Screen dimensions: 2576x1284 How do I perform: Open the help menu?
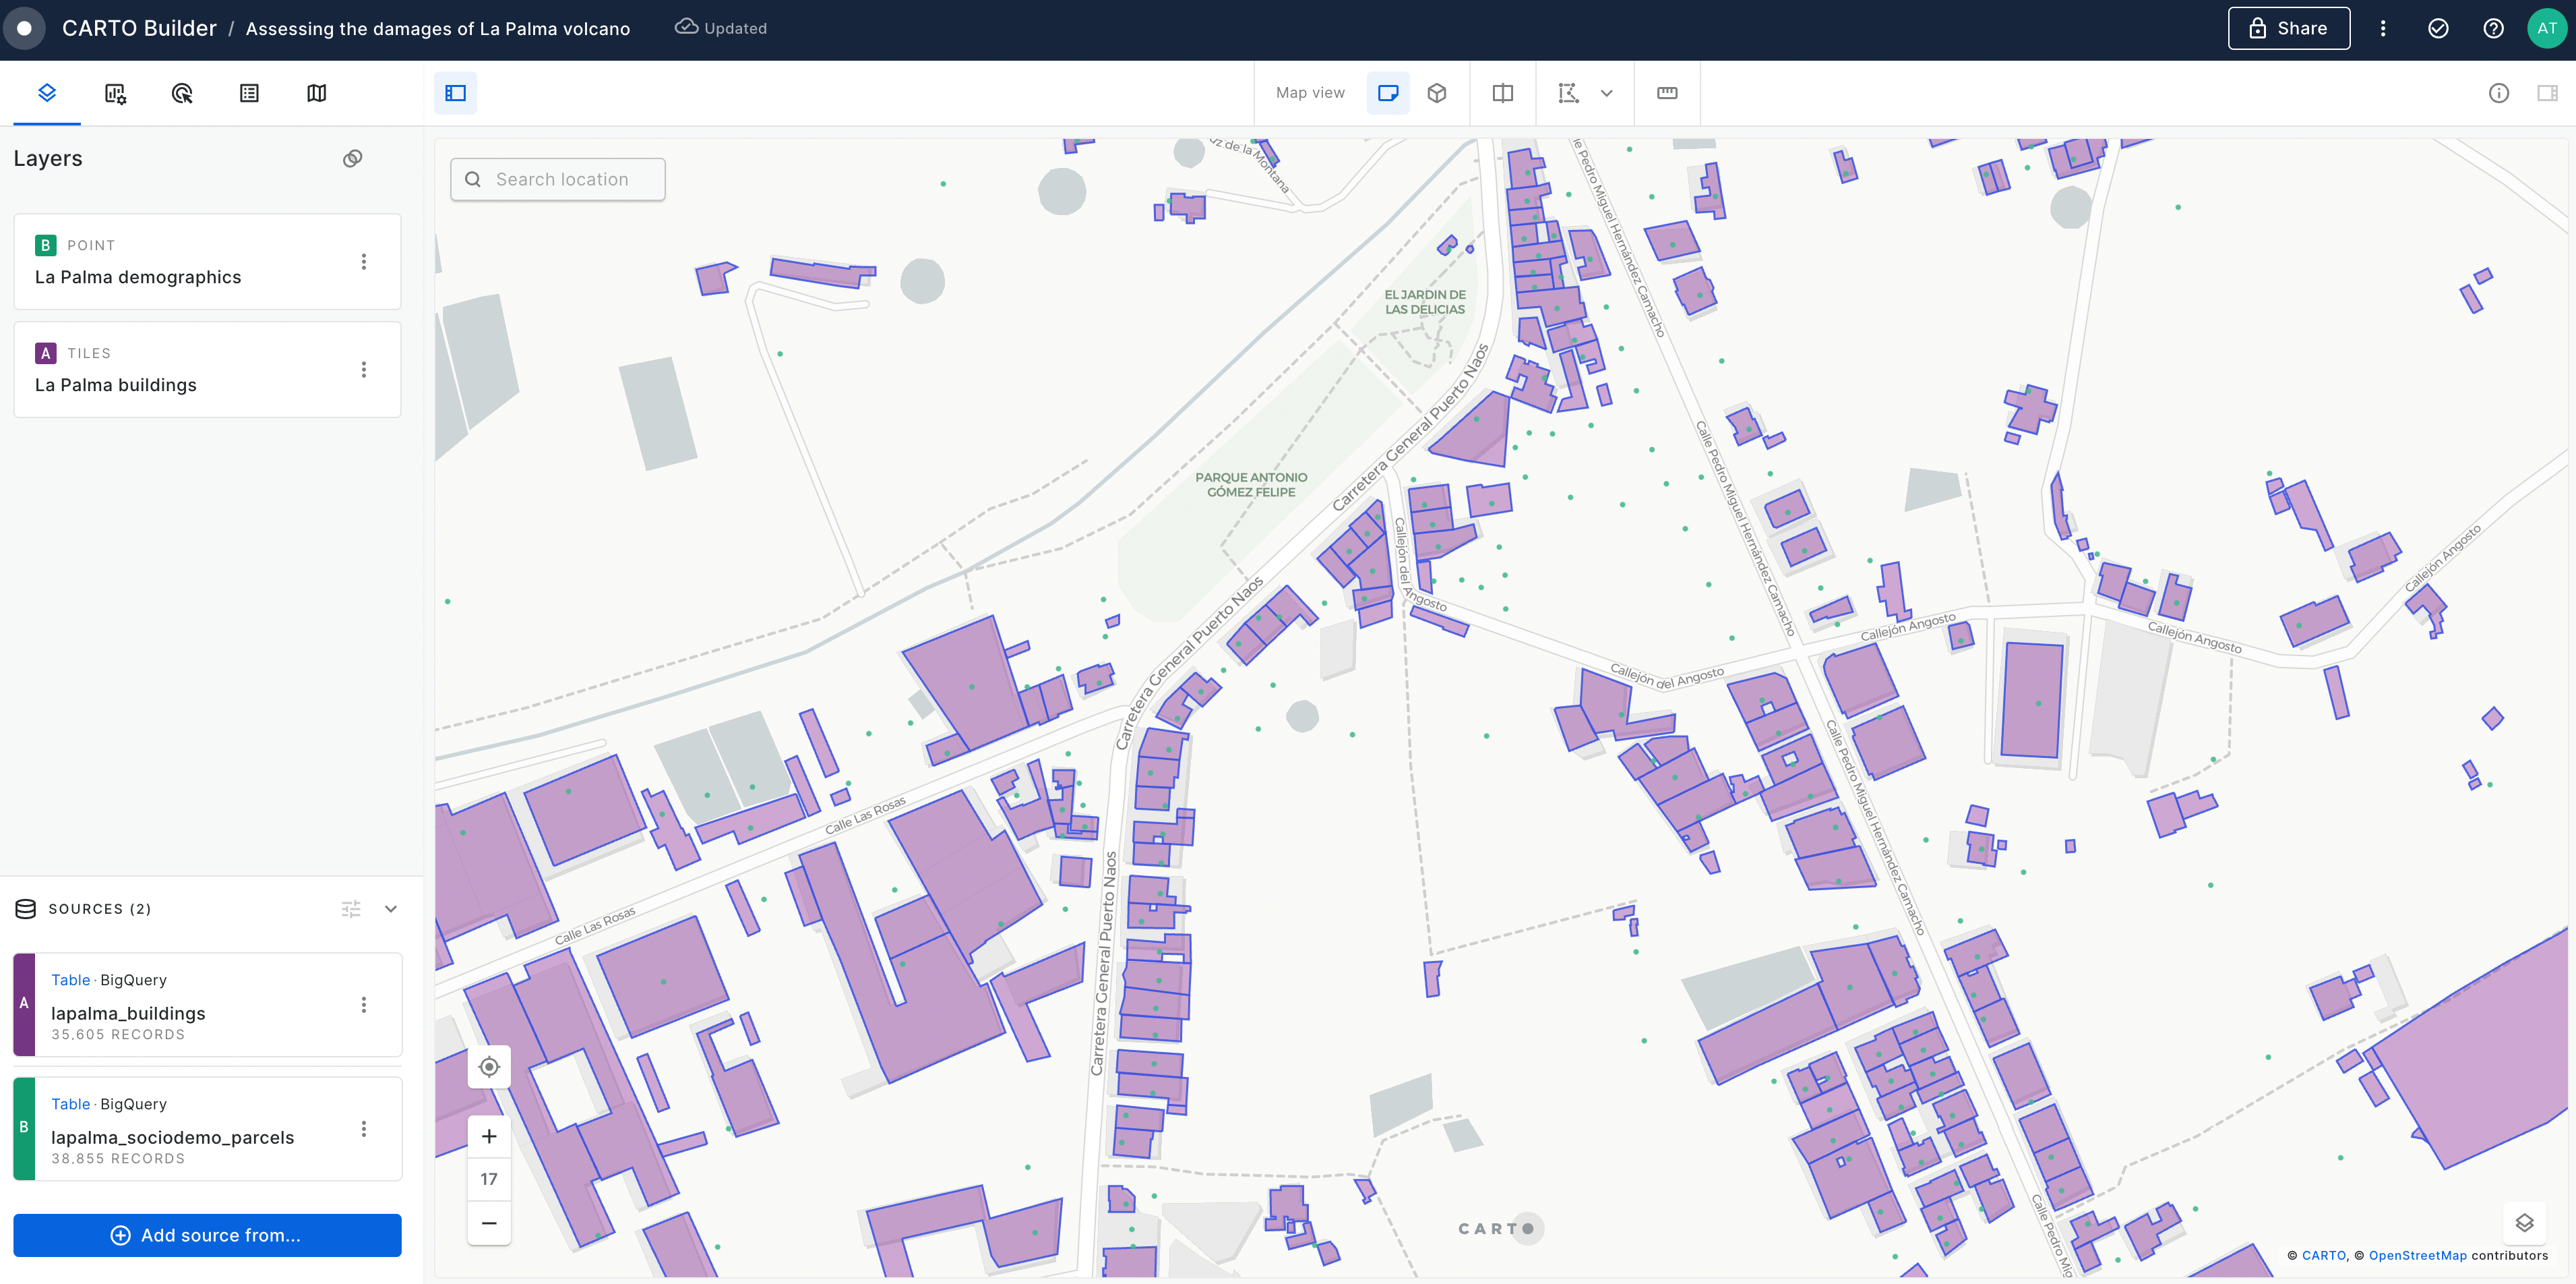(x=2493, y=28)
